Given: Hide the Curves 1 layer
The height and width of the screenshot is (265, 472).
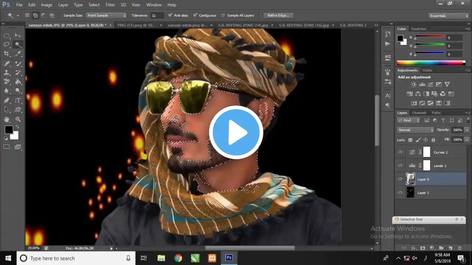Looking at the screenshot, I should click(400, 152).
